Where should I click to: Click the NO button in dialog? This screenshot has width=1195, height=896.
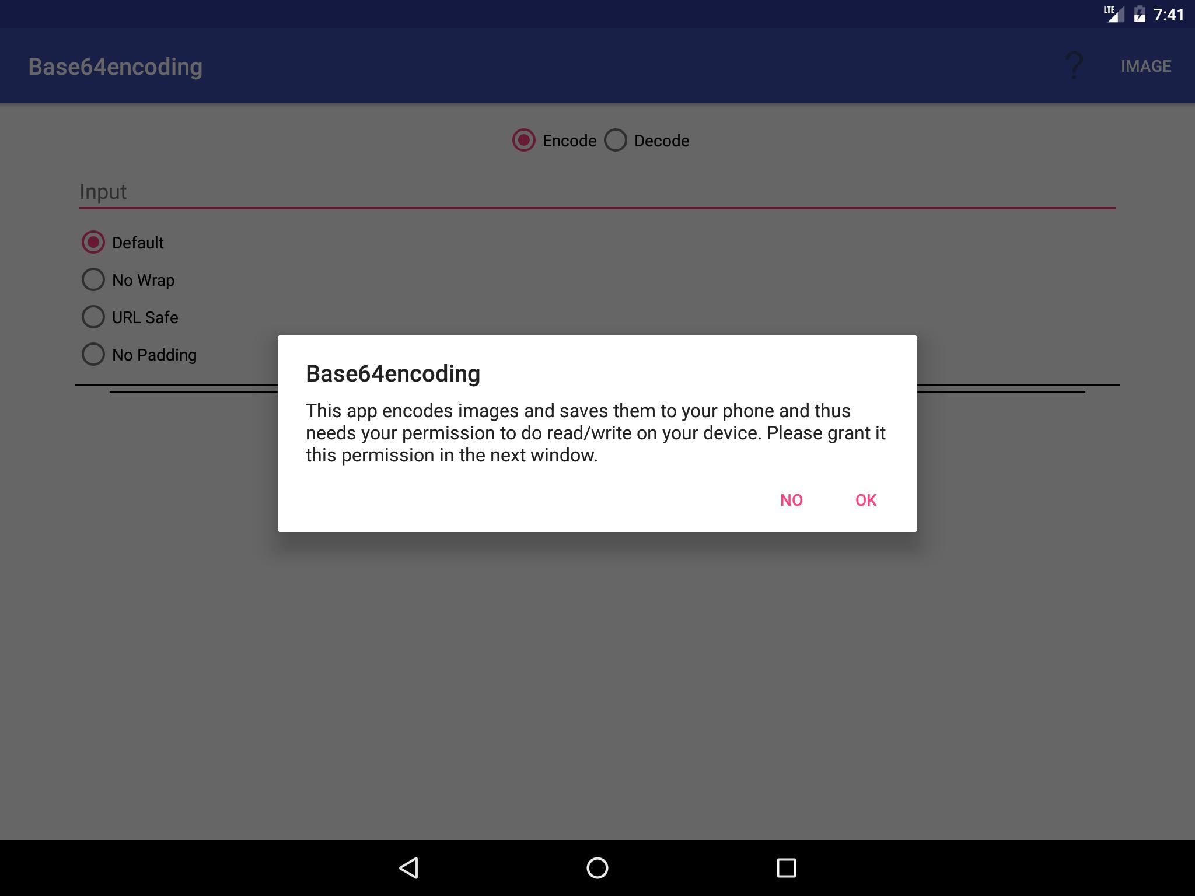click(x=791, y=499)
